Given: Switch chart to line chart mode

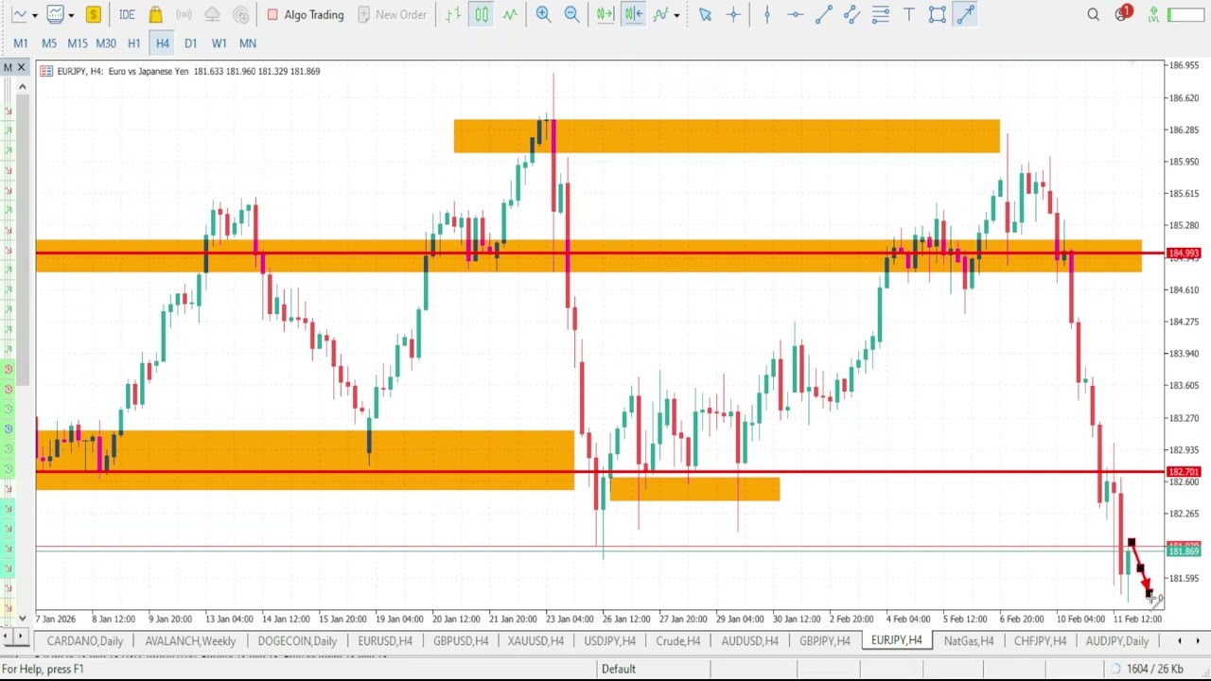Looking at the screenshot, I should click(510, 14).
